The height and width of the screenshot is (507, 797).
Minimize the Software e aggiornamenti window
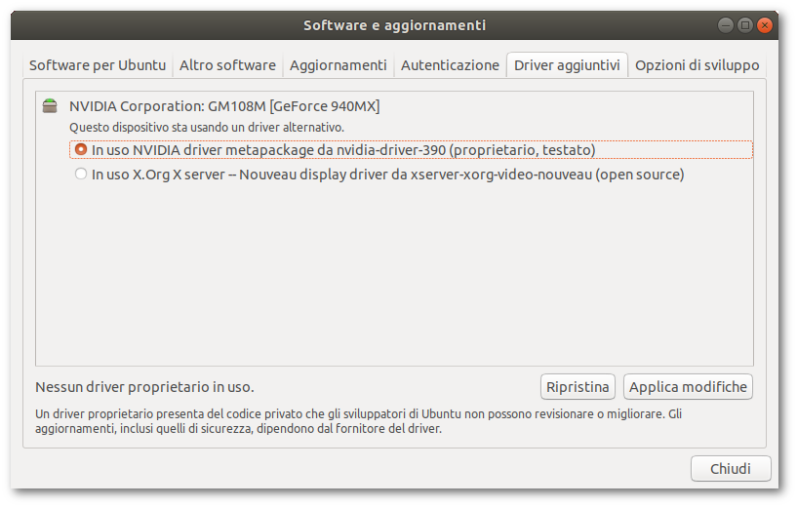click(x=726, y=25)
